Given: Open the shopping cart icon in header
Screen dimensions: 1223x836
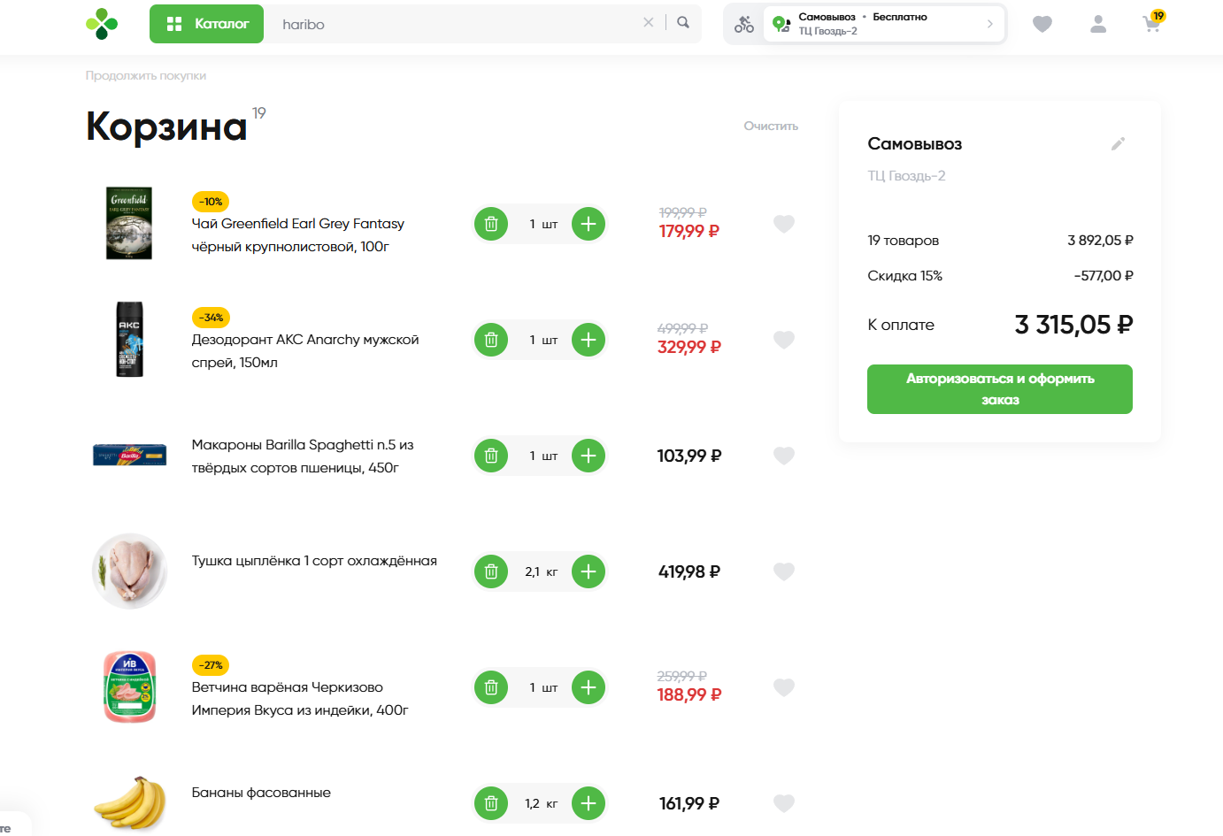Looking at the screenshot, I should tap(1152, 23).
